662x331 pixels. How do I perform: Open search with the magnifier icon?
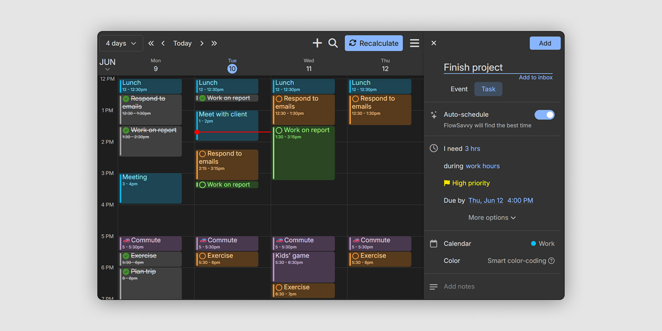pyautogui.click(x=333, y=43)
